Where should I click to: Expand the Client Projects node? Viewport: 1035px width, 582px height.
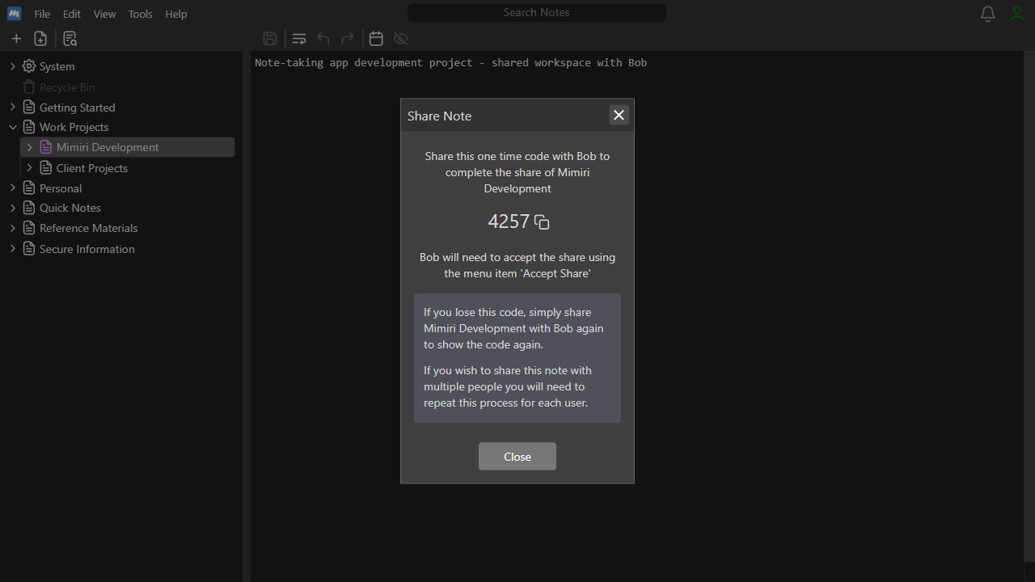coord(30,168)
